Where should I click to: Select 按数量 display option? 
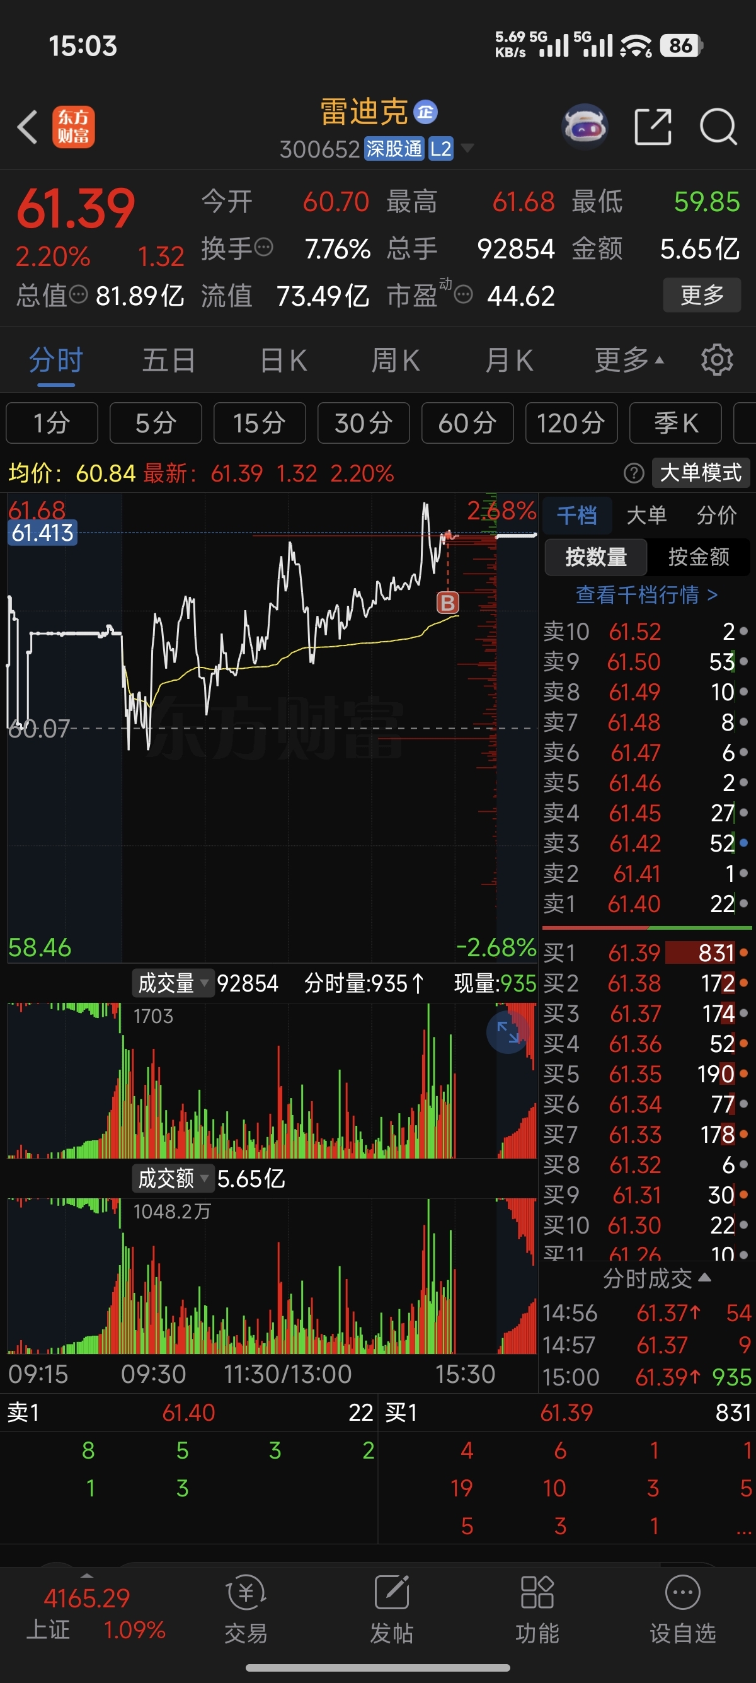pyautogui.click(x=596, y=557)
